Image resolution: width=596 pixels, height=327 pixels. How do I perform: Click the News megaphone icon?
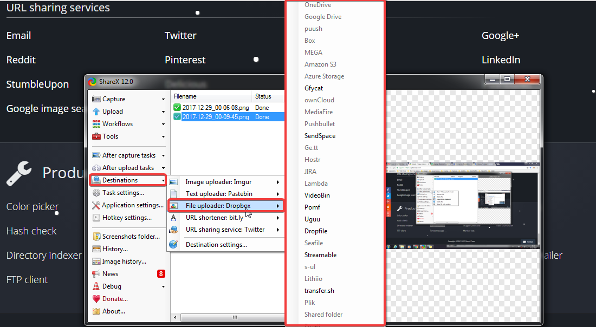coord(96,274)
